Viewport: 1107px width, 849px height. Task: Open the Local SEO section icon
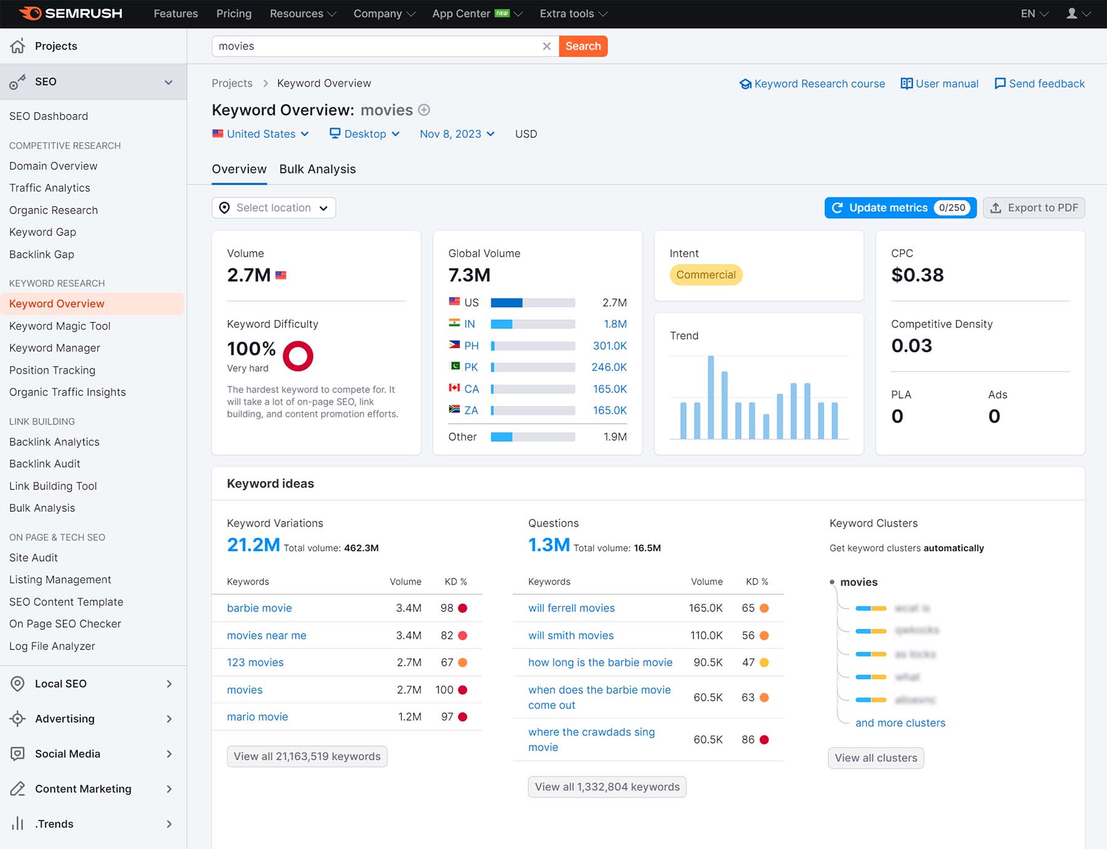[17, 684]
